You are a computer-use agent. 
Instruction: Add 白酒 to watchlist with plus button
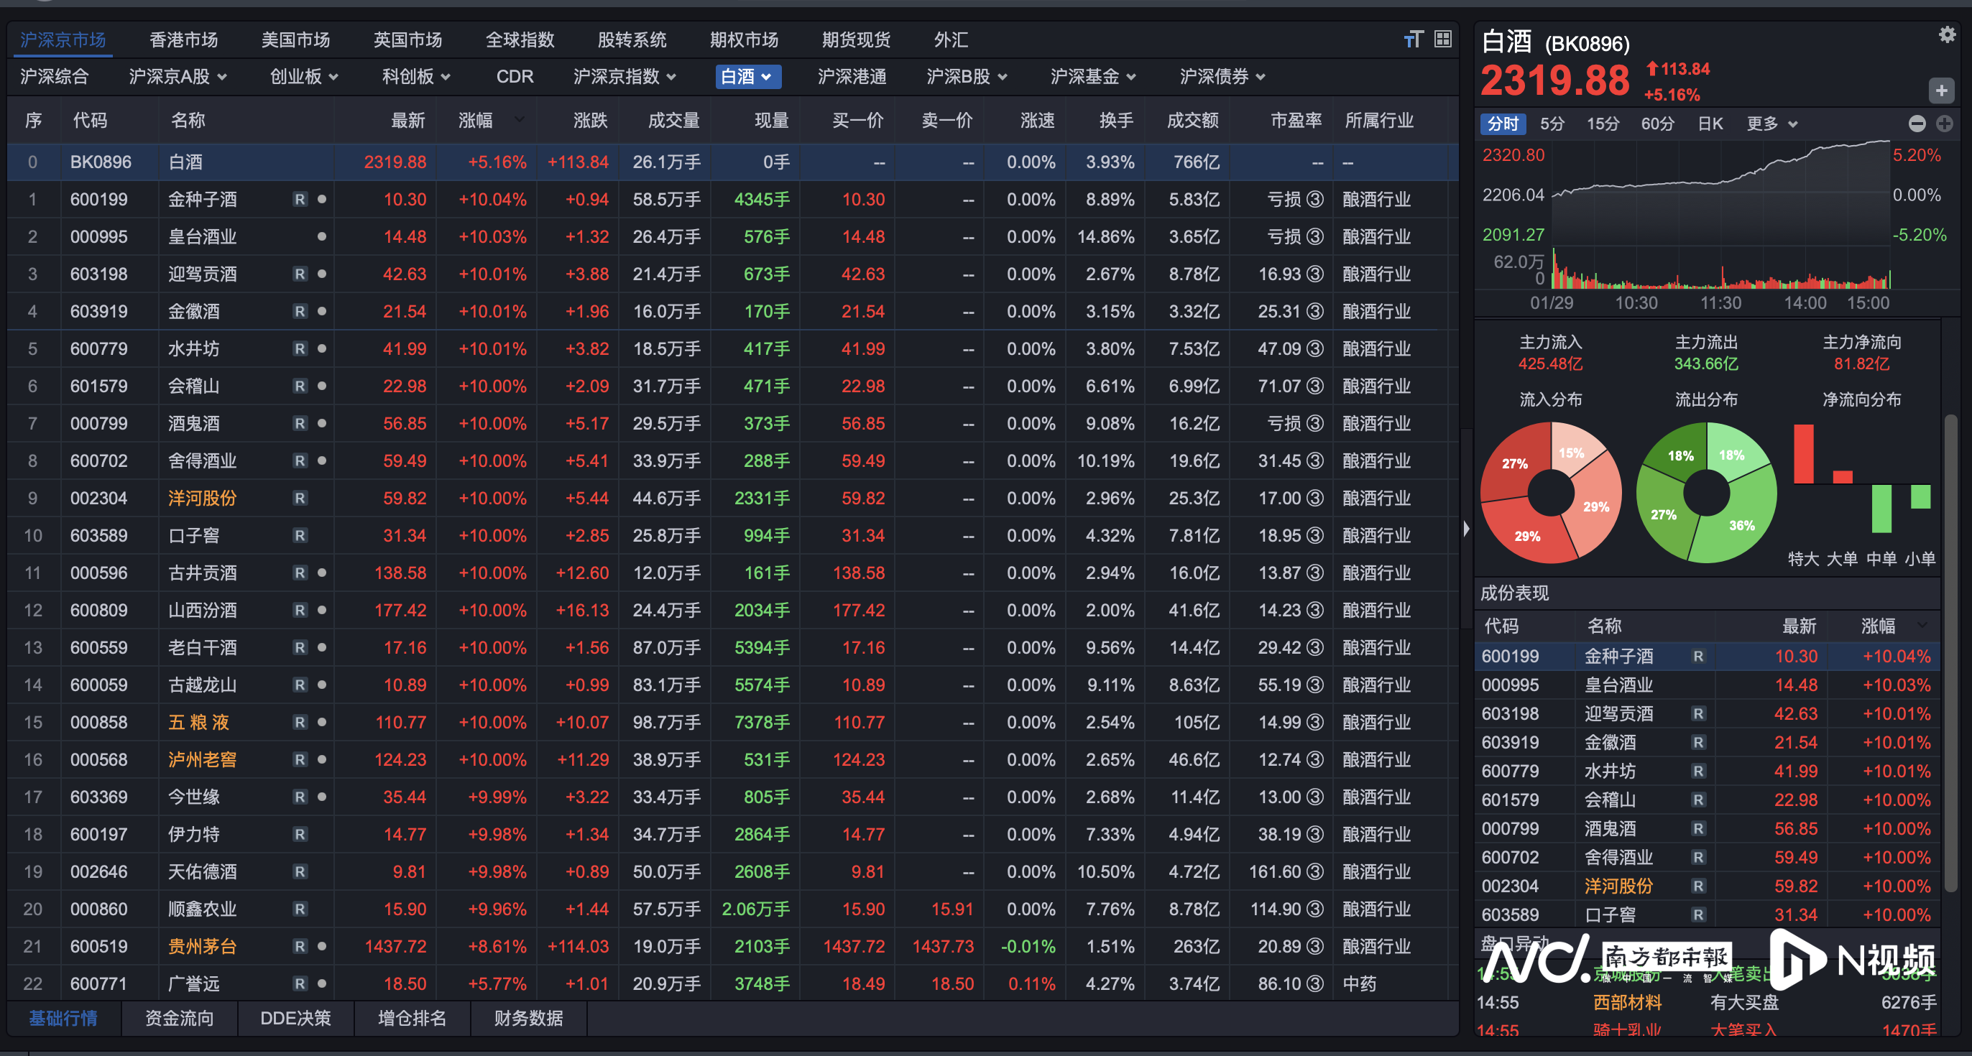point(1941,91)
